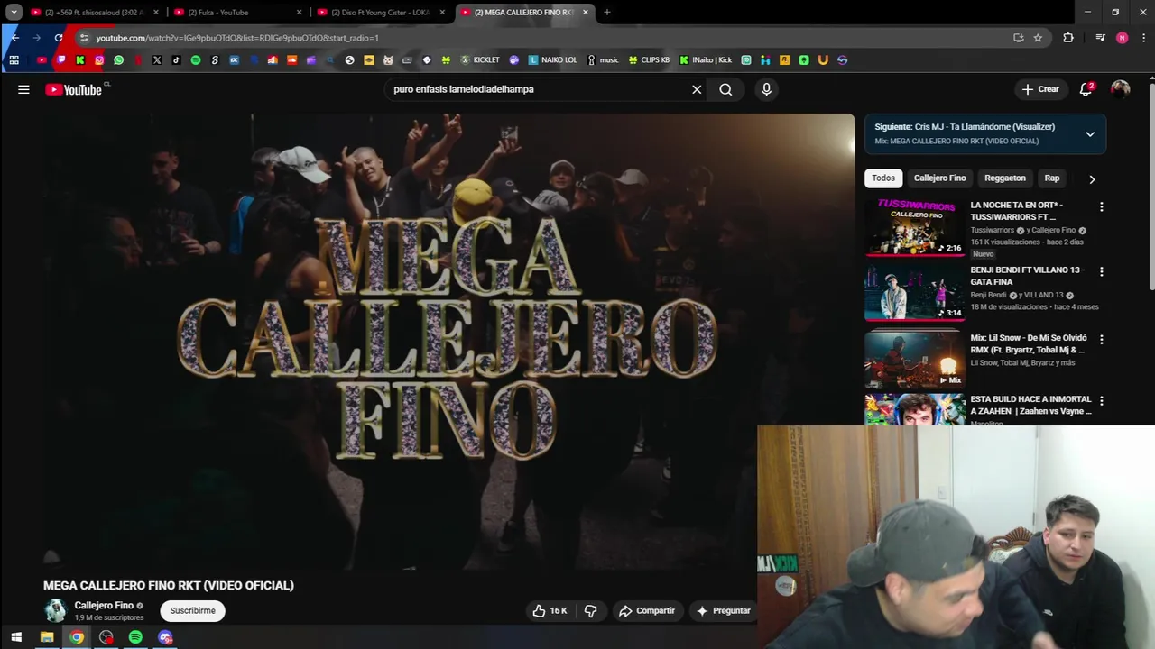Open Chrome three-dot menu

coord(1144,38)
